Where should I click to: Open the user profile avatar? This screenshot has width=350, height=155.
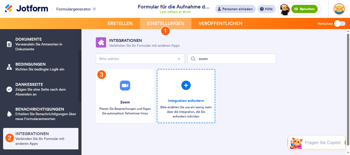[339, 9]
